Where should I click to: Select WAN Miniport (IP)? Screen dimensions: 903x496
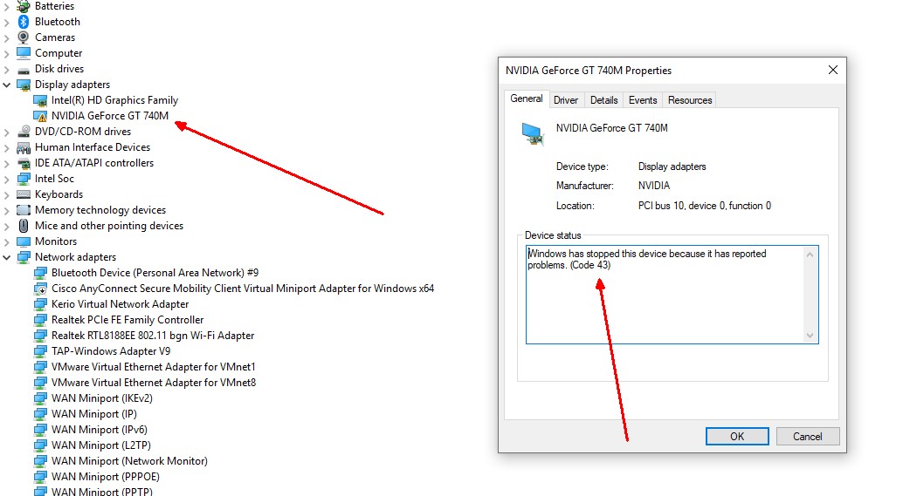tap(93, 414)
